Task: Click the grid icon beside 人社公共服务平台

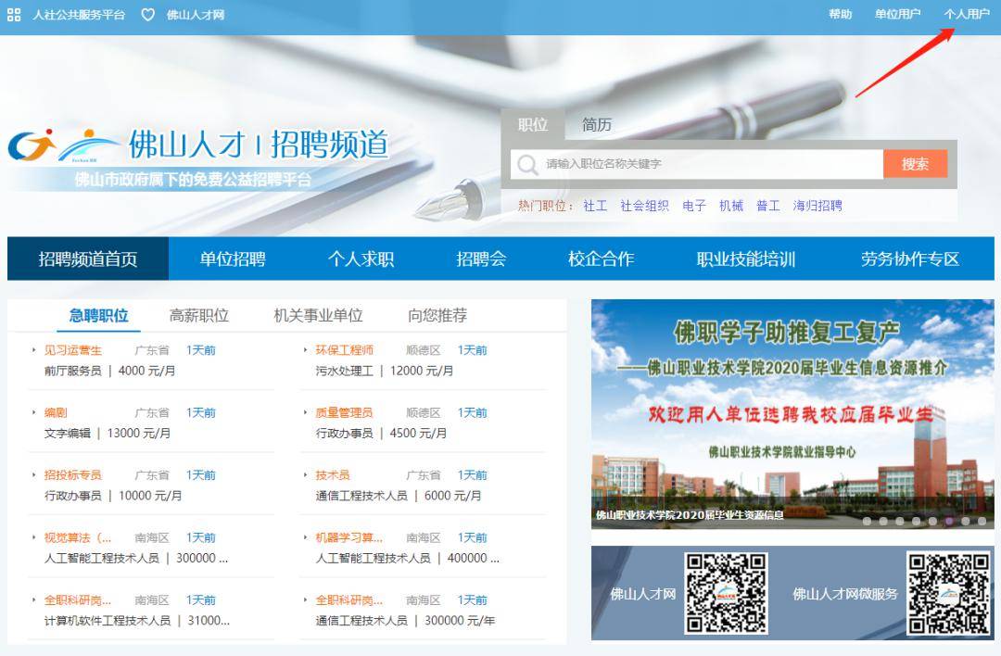Action: pyautogui.click(x=13, y=15)
